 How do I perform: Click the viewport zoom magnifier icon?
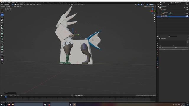(154, 15)
